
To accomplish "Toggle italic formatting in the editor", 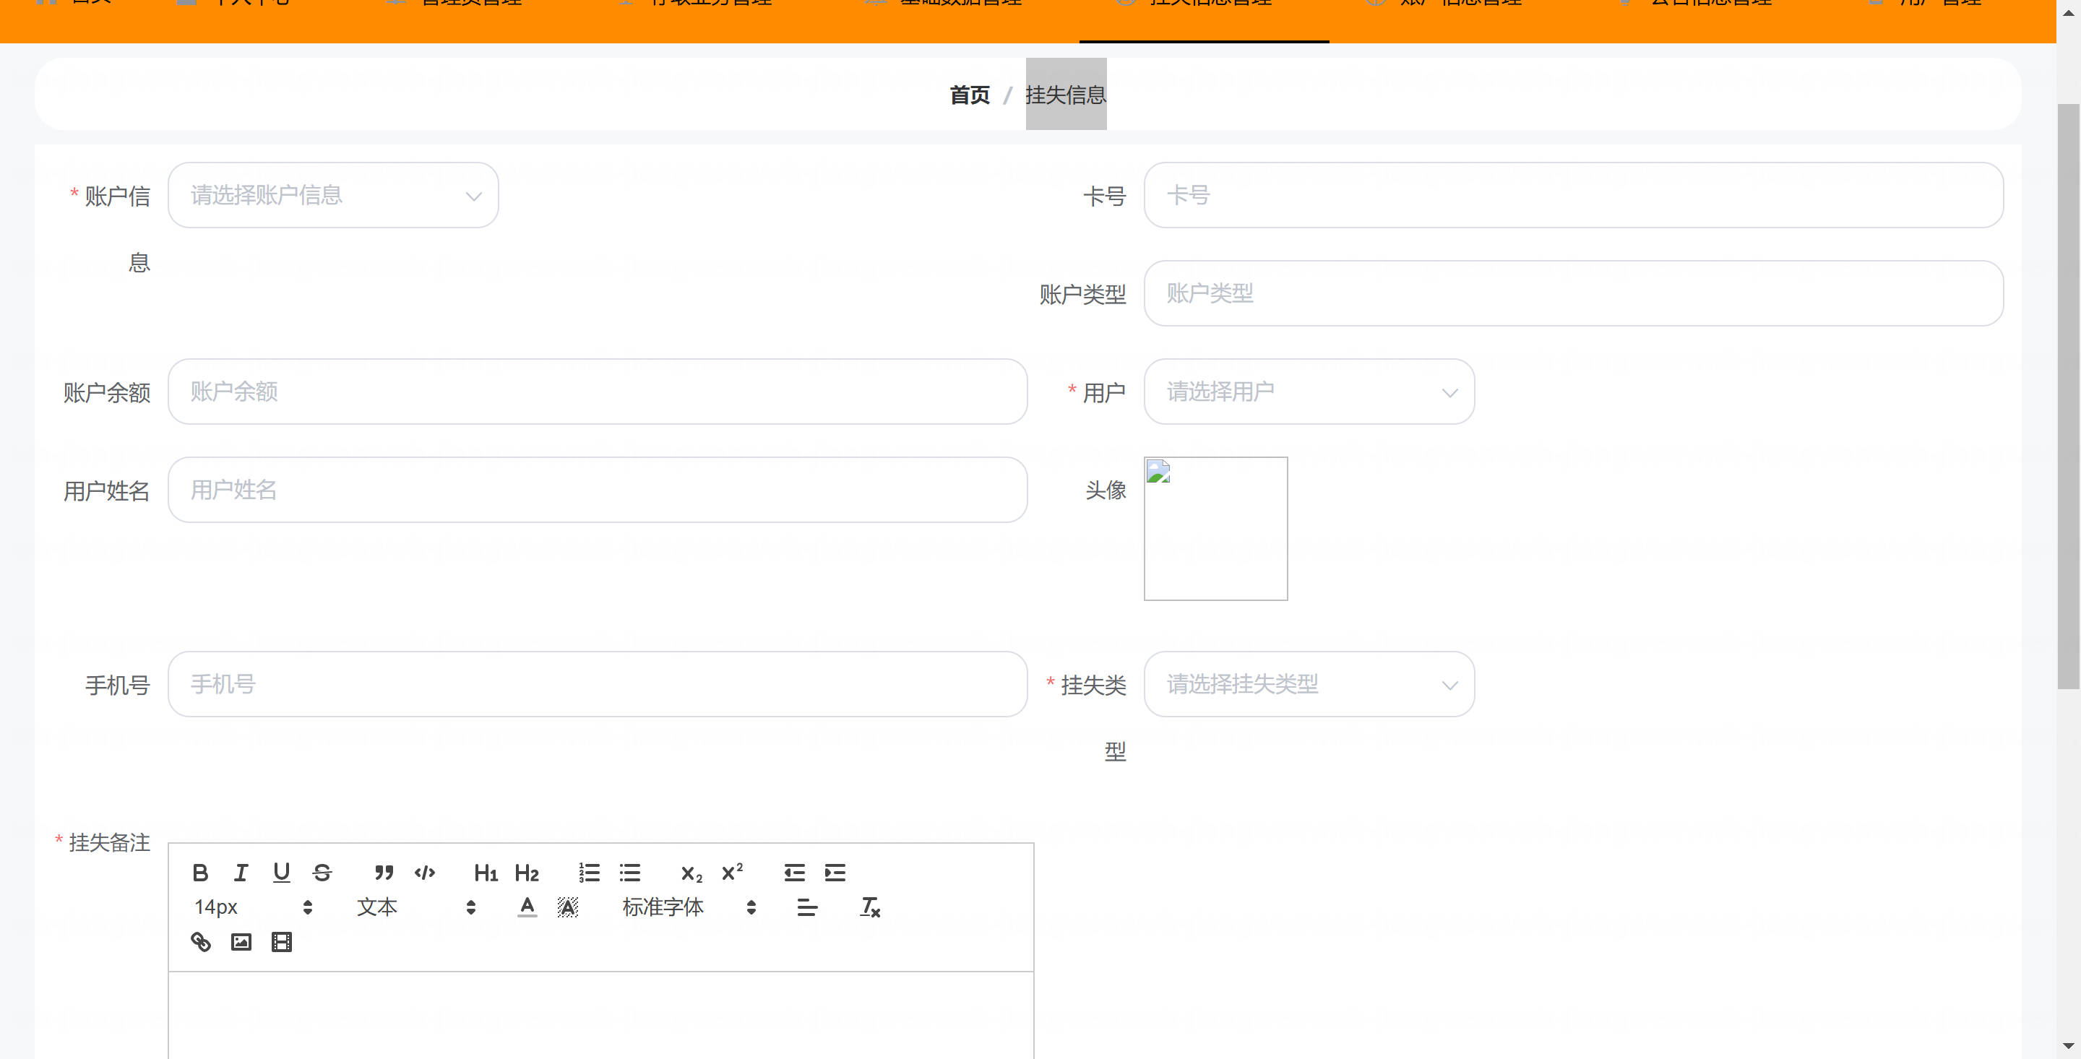I will coord(241,873).
